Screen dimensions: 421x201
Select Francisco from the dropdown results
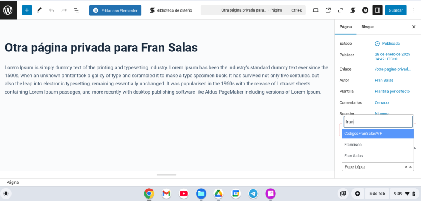(378, 145)
